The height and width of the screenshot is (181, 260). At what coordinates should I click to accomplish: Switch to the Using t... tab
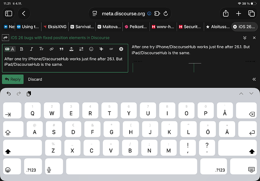[x=28, y=27]
